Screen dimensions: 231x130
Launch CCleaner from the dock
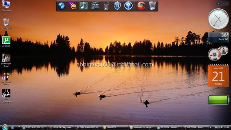pyautogui.click(x=141, y=6)
